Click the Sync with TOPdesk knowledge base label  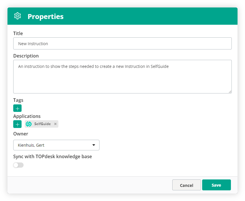point(52,156)
